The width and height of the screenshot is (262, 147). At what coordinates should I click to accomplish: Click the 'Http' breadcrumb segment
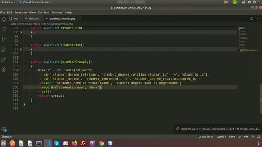(x=21, y=24)
